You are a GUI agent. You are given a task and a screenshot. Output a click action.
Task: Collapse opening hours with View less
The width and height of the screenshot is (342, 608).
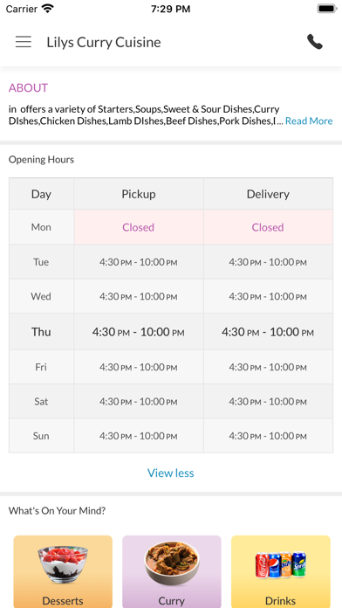pos(171,473)
